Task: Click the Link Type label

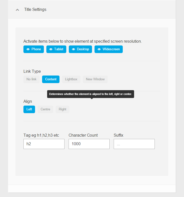Action: click(32, 71)
